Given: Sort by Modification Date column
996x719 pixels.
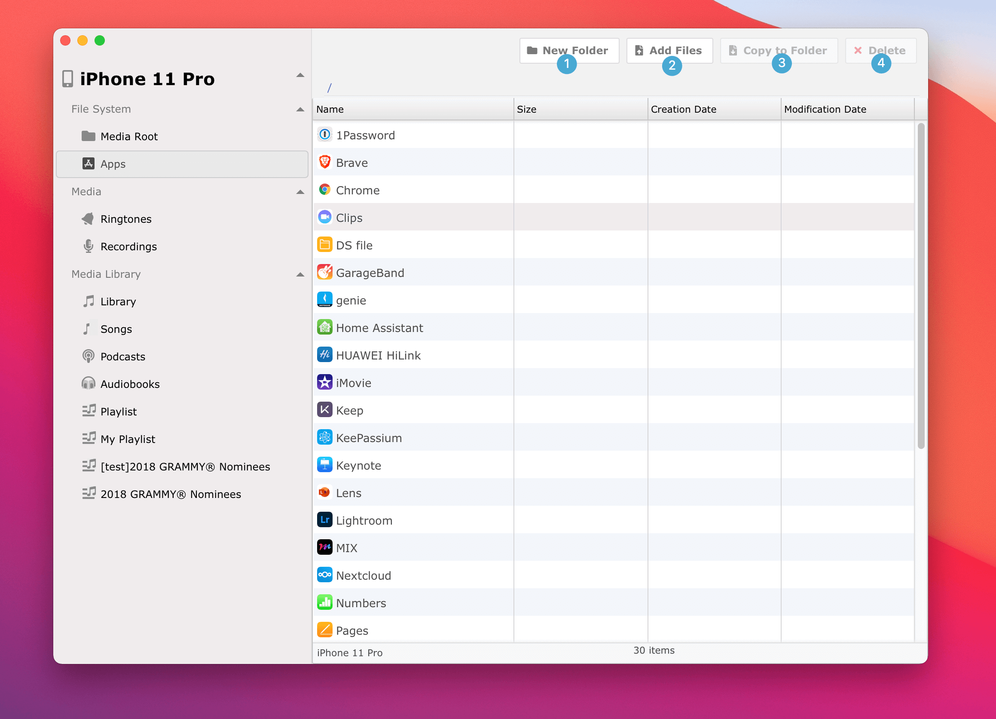Looking at the screenshot, I should (x=848, y=109).
